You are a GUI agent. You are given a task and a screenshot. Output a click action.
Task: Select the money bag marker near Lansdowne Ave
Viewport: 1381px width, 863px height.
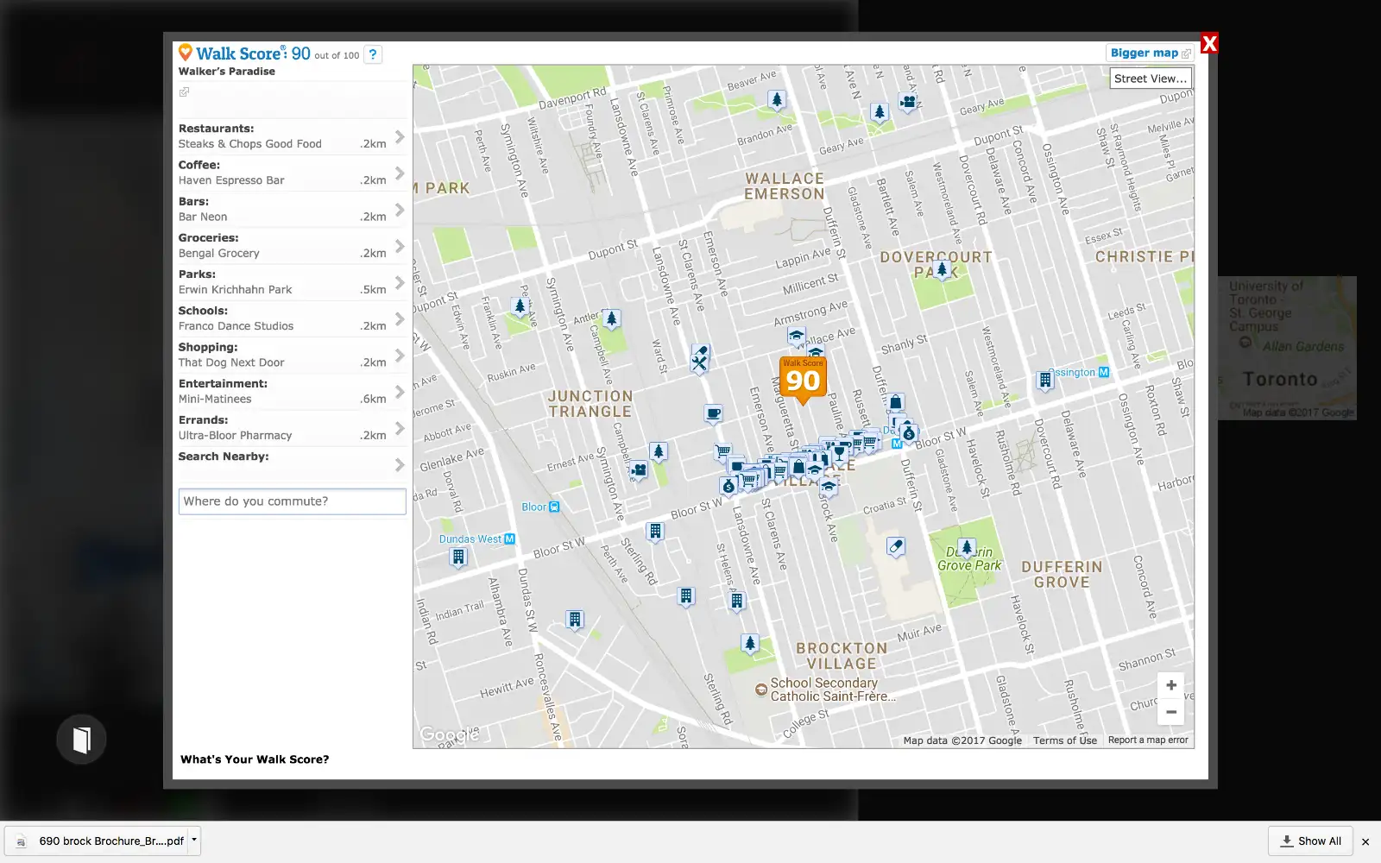728,487
